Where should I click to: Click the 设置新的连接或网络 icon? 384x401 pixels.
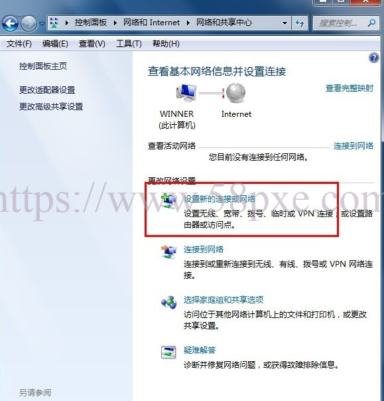168,200
